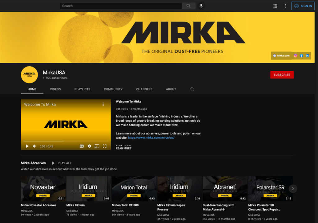Click the MirkaUSA channel avatar
Screen dimensions: 318x223
coord(30,75)
